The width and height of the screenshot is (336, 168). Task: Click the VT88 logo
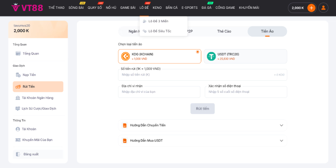[x=27, y=8]
